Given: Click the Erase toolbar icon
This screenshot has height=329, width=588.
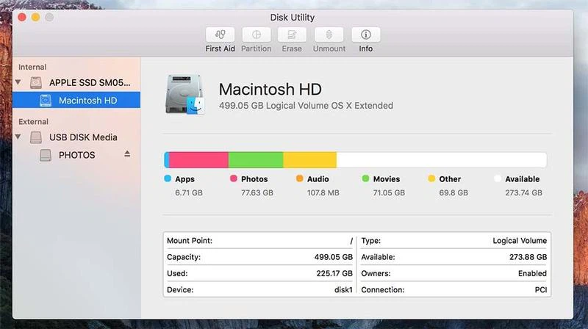Looking at the screenshot, I should (292, 35).
